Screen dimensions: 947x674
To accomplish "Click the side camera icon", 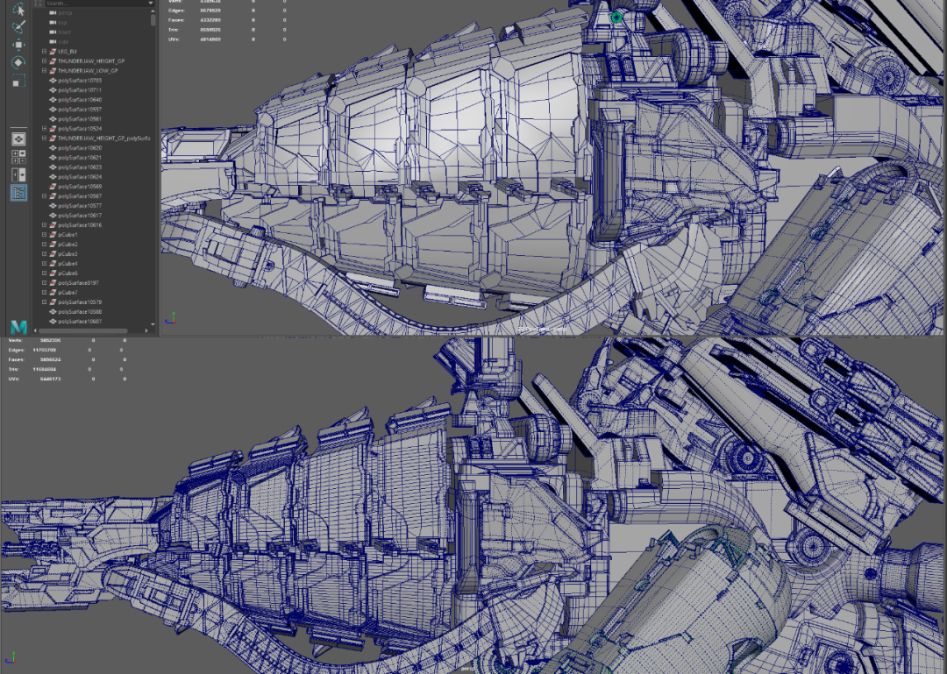I will pyautogui.click(x=53, y=42).
